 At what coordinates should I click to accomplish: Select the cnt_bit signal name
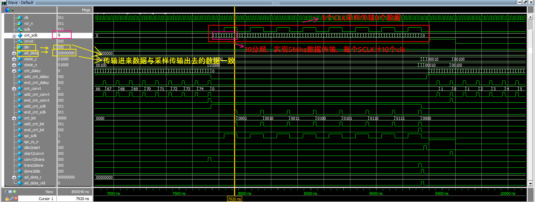coord(30,118)
